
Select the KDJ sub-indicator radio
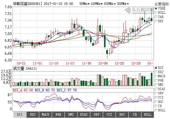tap(156, 72)
